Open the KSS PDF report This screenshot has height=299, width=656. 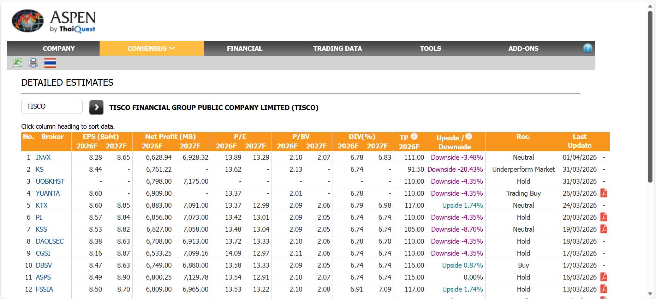pyautogui.click(x=604, y=229)
